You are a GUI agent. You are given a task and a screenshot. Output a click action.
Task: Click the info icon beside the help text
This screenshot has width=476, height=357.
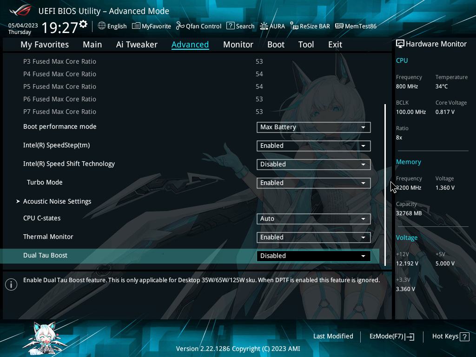[11, 284]
